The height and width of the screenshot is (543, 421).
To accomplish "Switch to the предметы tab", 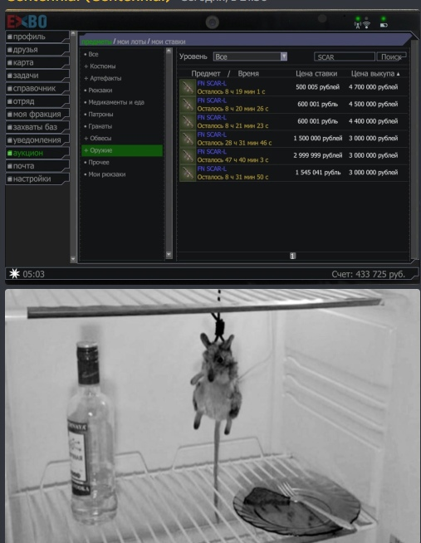I will click(96, 42).
